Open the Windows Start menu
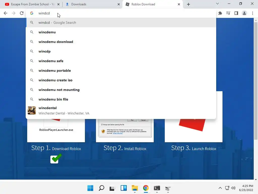The height and width of the screenshot is (194, 258). [90, 188]
